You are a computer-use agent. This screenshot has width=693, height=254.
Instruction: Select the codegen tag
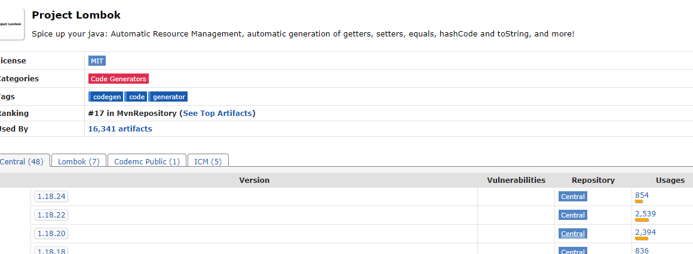point(106,96)
